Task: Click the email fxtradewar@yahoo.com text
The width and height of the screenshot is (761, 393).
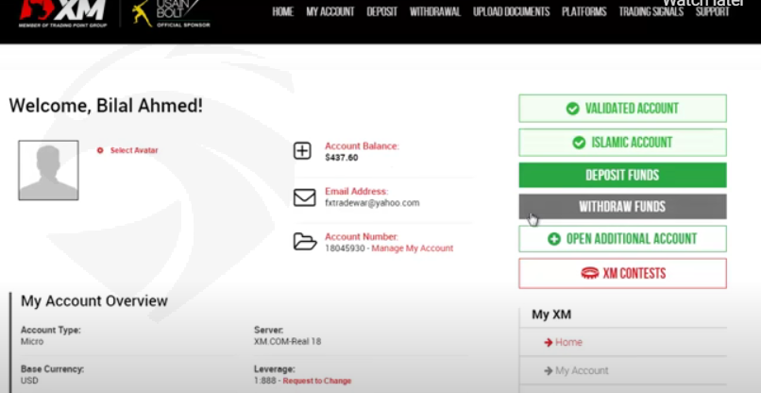Action: (x=372, y=203)
